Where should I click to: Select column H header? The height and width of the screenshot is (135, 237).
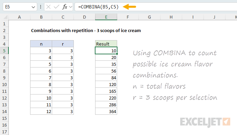[171, 17]
